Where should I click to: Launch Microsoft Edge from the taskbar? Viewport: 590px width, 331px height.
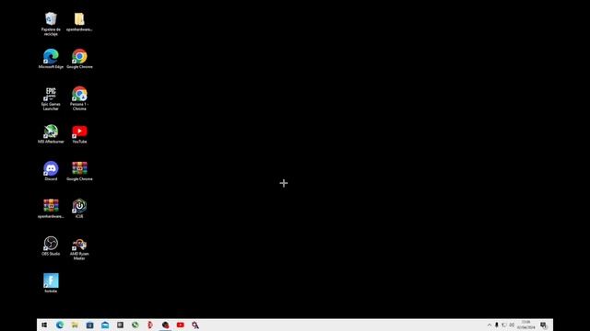click(x=60, y=325)
